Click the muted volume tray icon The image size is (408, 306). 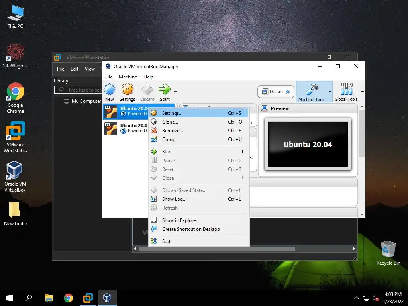(375, 298)
